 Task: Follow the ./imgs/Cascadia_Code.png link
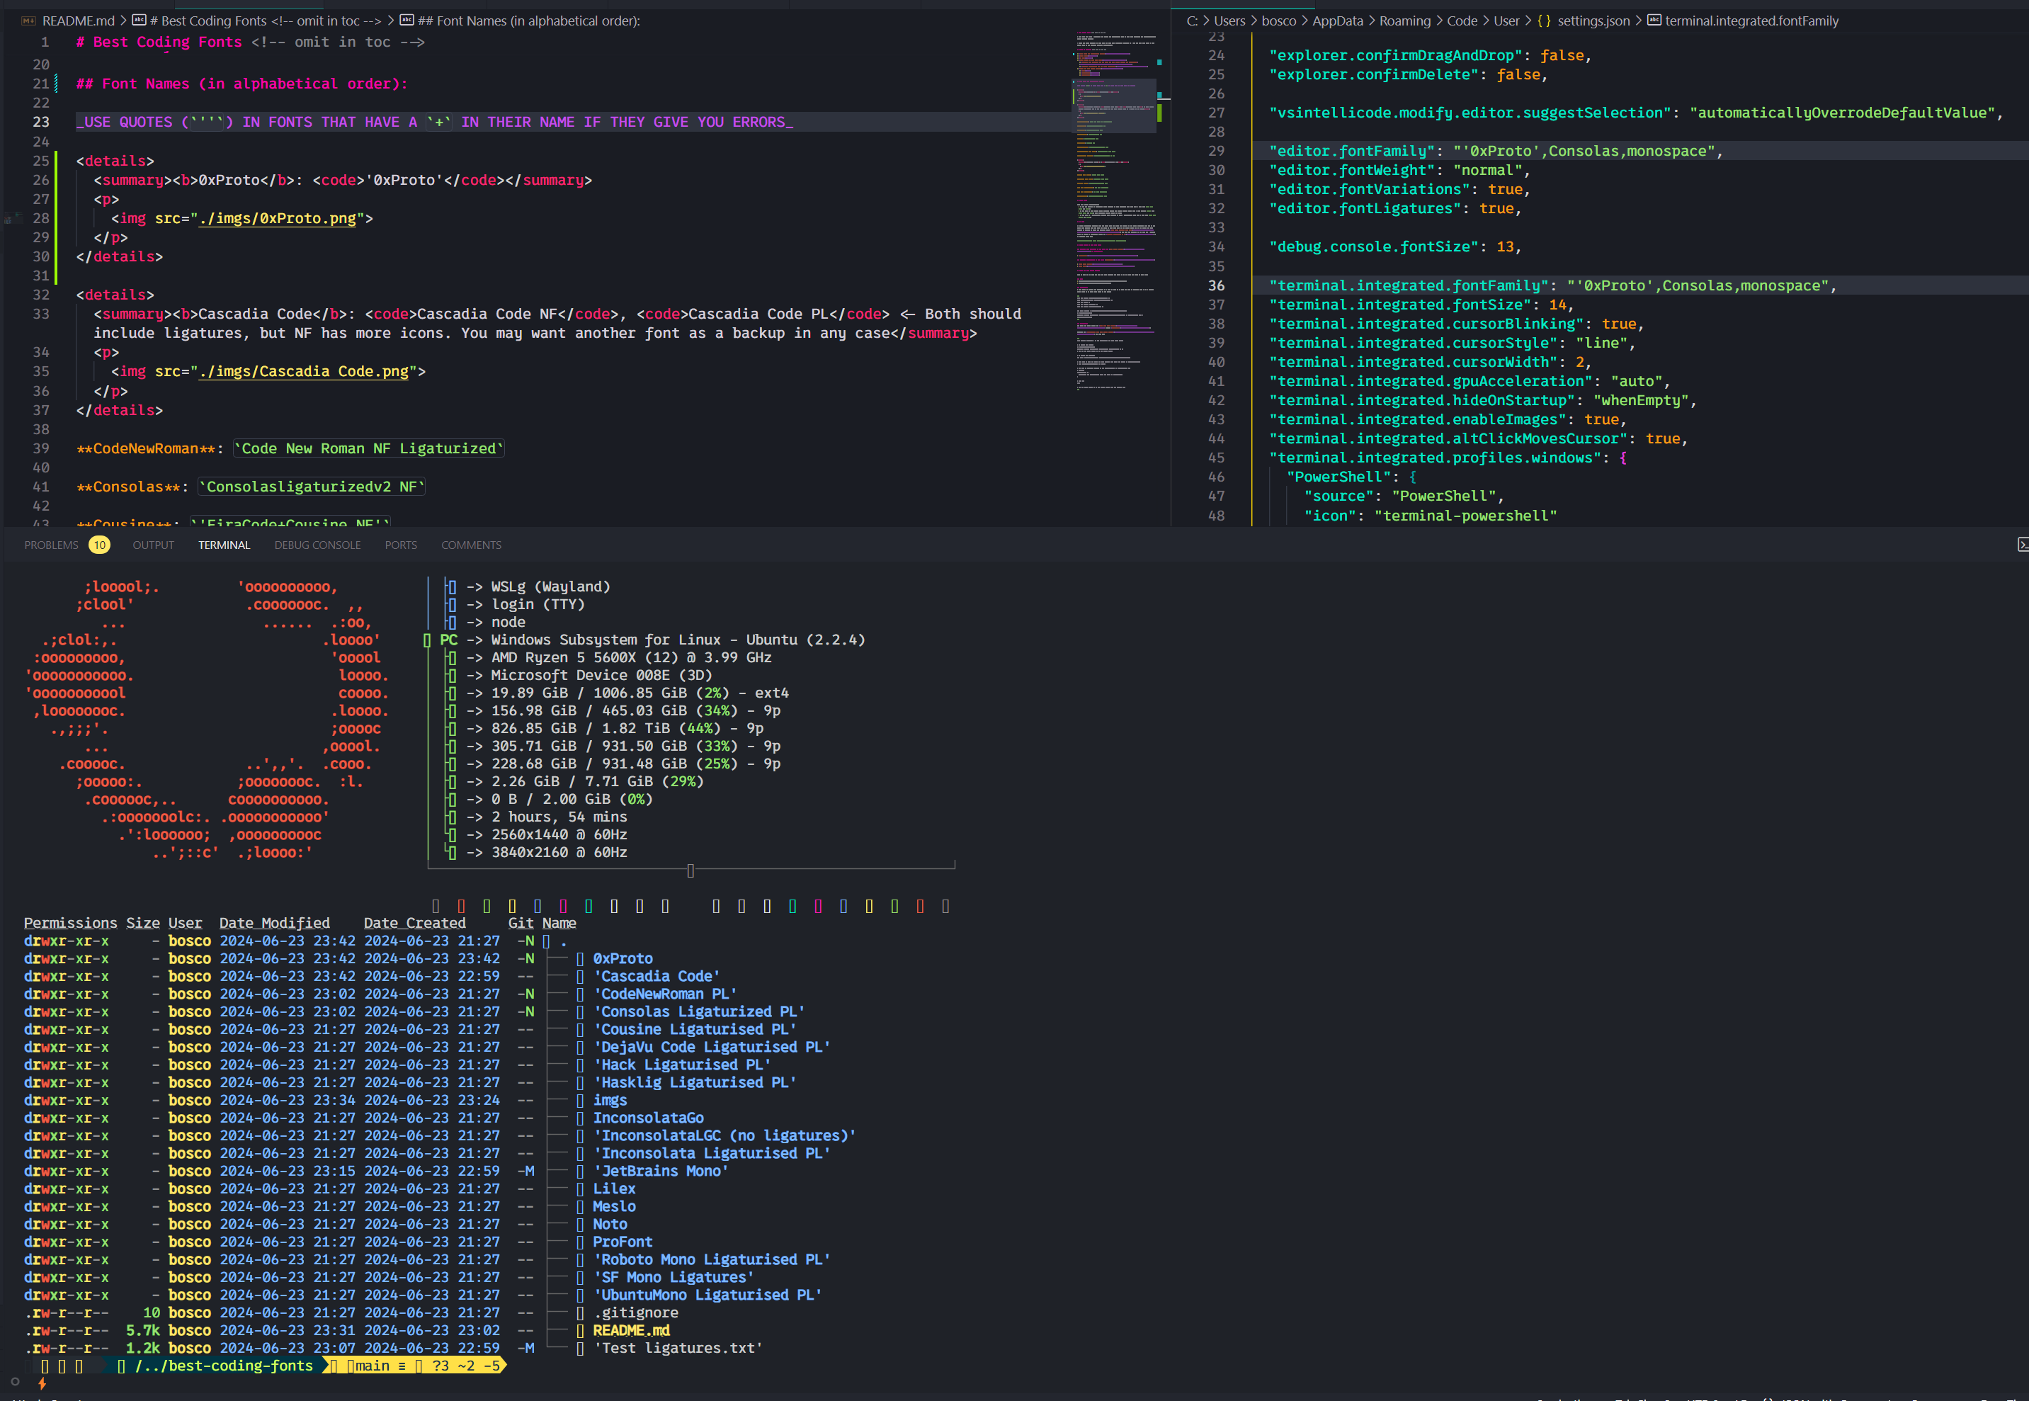pos(304,371)
